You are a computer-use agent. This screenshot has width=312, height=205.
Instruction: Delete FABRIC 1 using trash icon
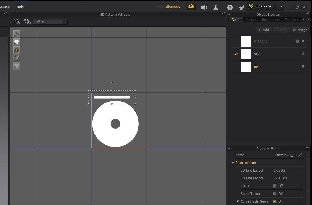(x=297, y=41)
